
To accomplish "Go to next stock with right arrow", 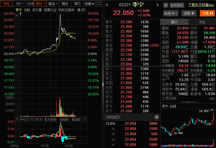I will (158, 5).
